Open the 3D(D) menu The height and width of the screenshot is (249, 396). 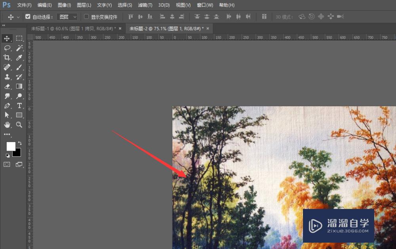pyautogui.click(x=164, y=5)
